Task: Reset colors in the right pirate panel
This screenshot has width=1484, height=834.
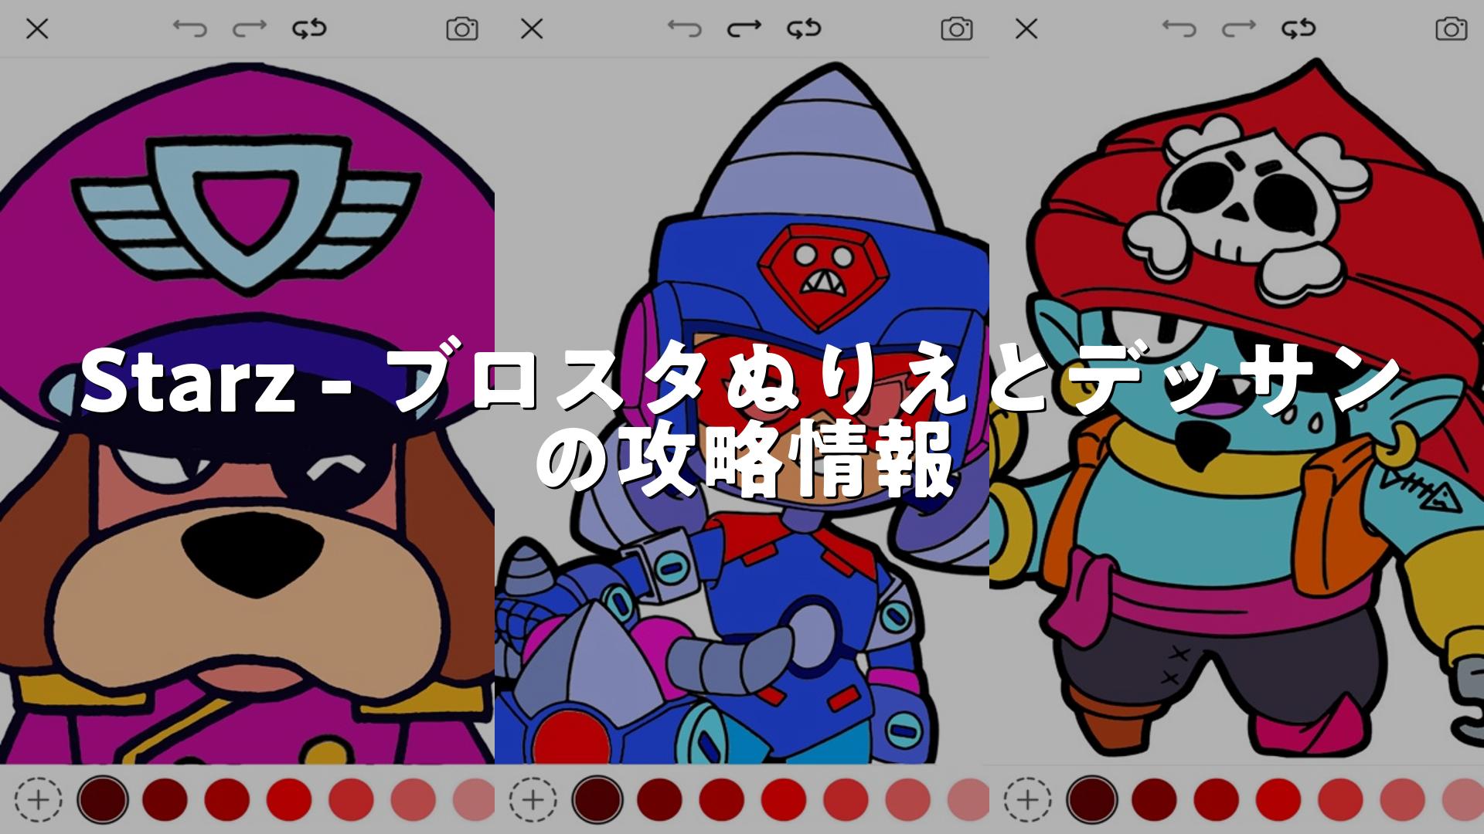Action: point(1298,29)
